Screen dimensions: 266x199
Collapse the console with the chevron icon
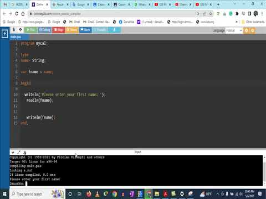(x=13, y=153)
